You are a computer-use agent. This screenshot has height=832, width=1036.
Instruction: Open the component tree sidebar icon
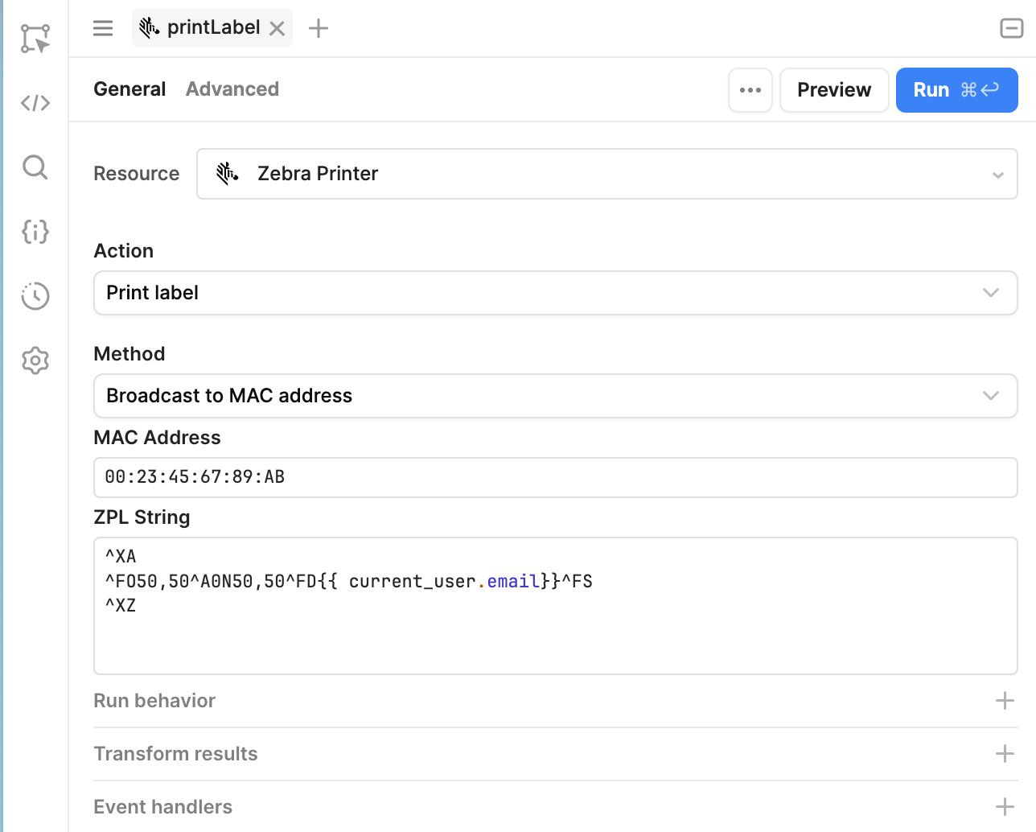point(35,38)
